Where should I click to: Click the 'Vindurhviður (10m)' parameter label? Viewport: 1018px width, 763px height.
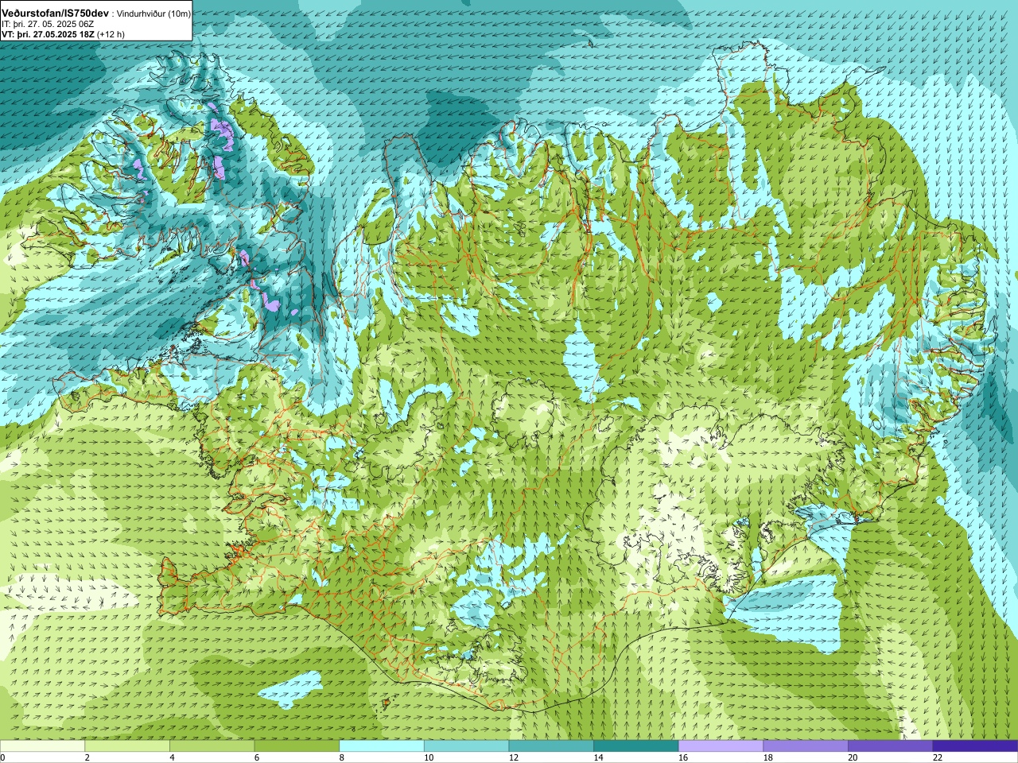pos(153,14)
